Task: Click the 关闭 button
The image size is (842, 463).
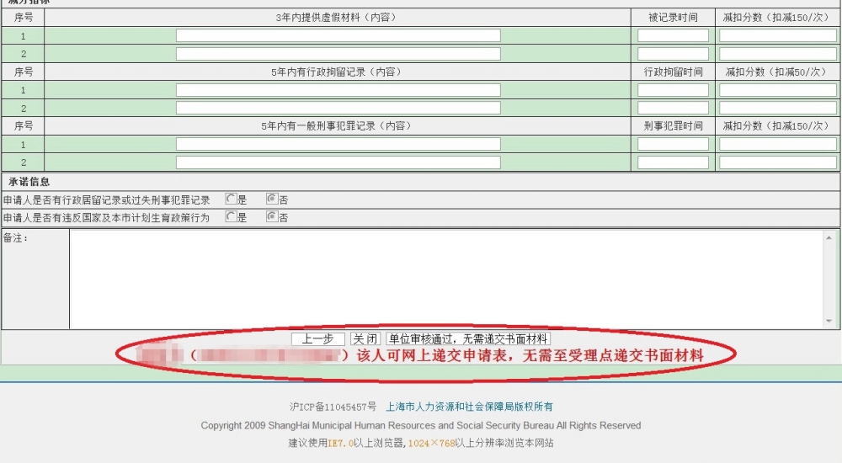Action: (x=365, y=338)
